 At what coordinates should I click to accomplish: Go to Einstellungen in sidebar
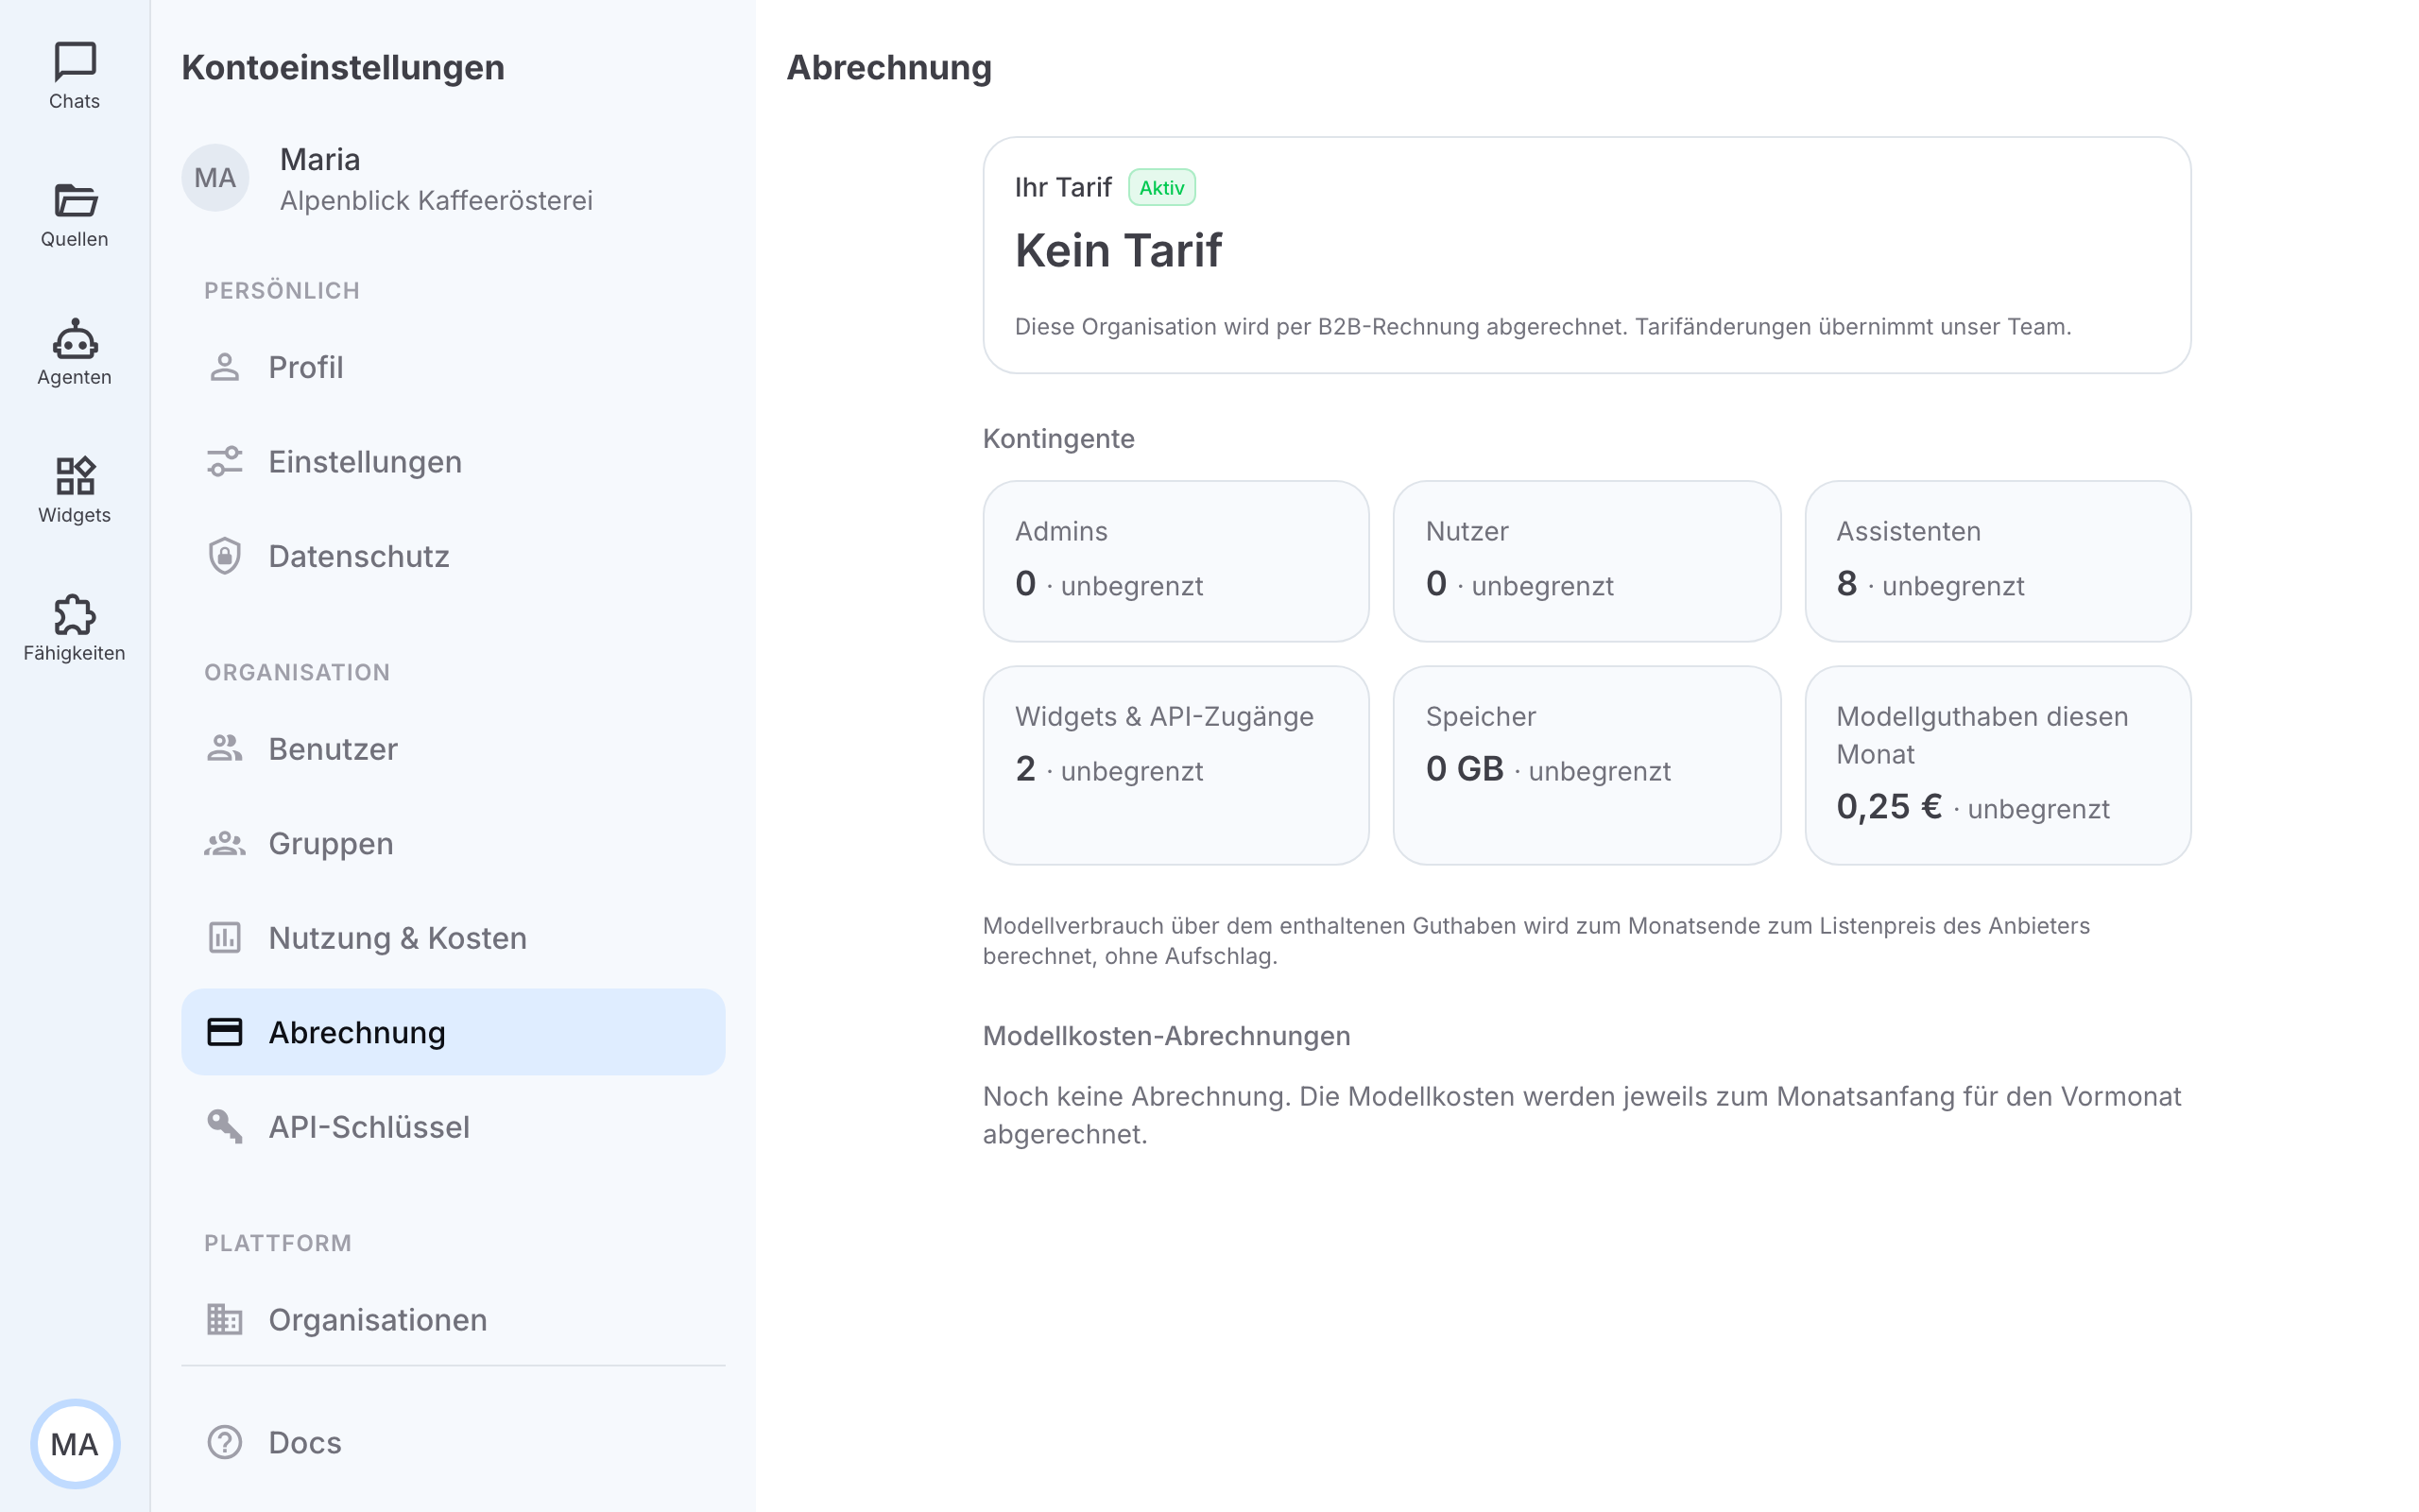(453, 462)
